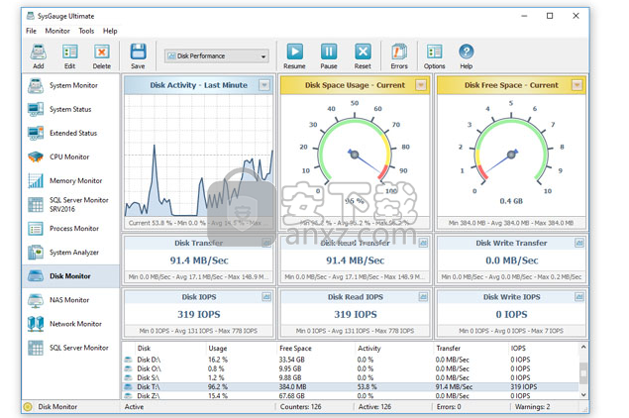Select System Status in the sidebar
The height and width of the screenshot is (418, 629).
(70, 109)
